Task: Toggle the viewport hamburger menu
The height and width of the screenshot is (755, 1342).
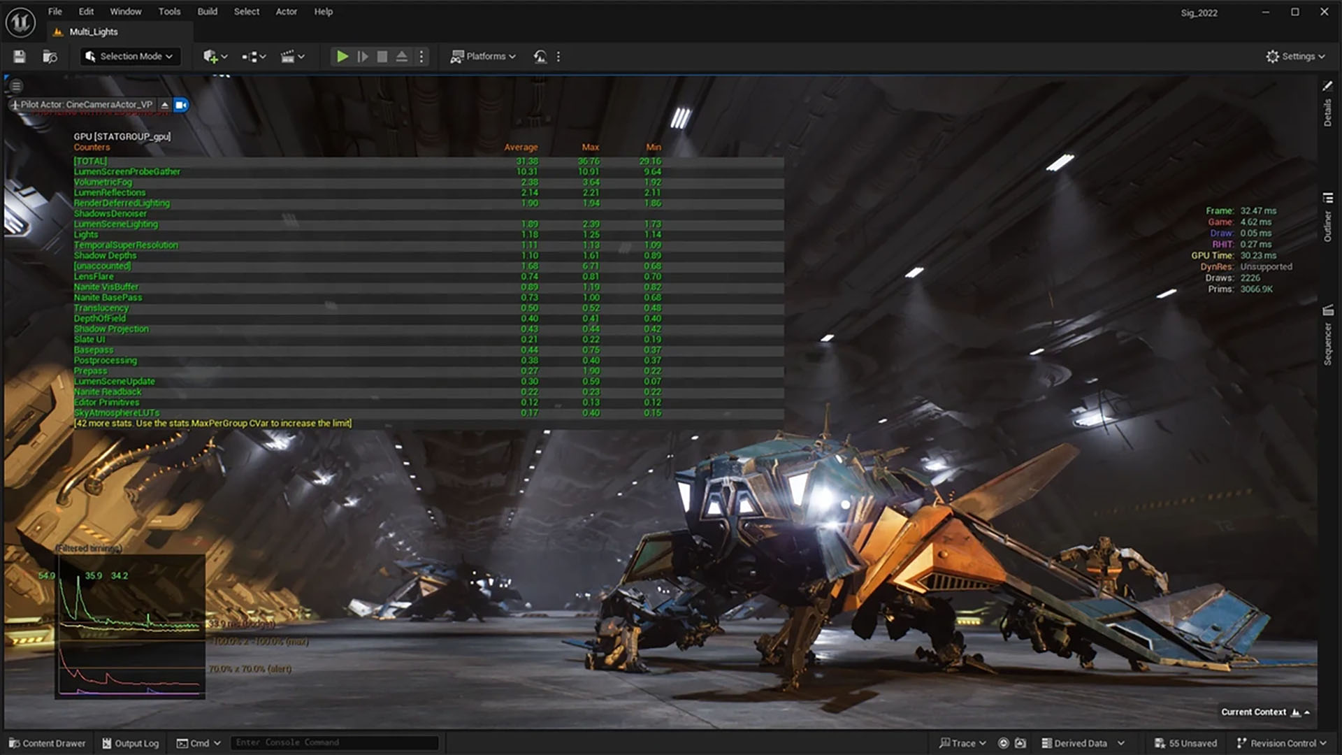Action: 15,85
